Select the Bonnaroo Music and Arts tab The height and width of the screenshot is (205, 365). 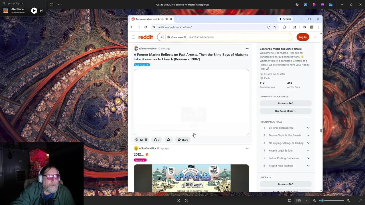(152, 19)
